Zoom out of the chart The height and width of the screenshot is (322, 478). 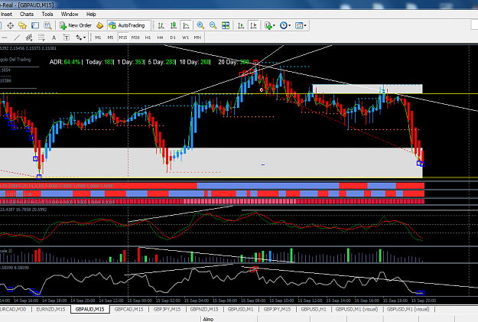pyautogui.click(x=213, y=25)
